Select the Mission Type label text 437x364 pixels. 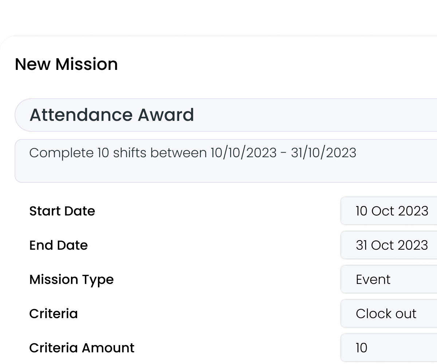pyautogui.click(x=72, y=280)
